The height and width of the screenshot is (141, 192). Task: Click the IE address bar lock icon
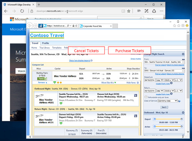click(x=73, y=26)
